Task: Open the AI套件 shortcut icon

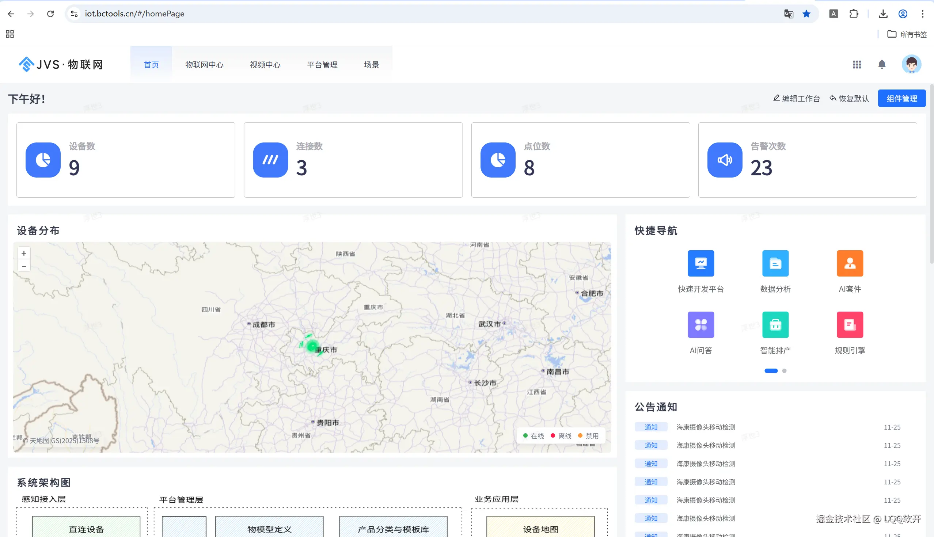Action: [850, 263]
